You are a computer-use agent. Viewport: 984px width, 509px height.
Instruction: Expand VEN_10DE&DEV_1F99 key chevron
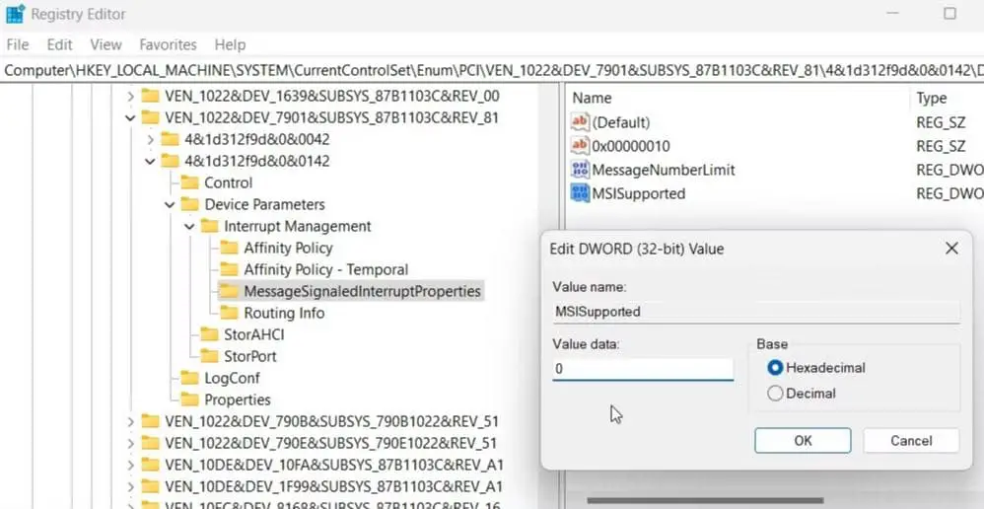click(x=130, y=486)
